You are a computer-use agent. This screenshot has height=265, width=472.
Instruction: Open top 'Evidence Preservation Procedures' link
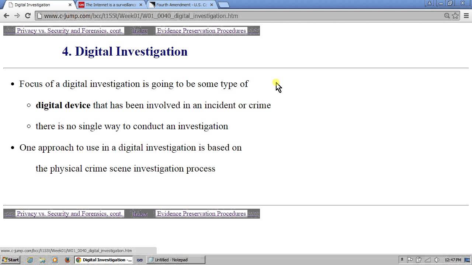point(201,31)
